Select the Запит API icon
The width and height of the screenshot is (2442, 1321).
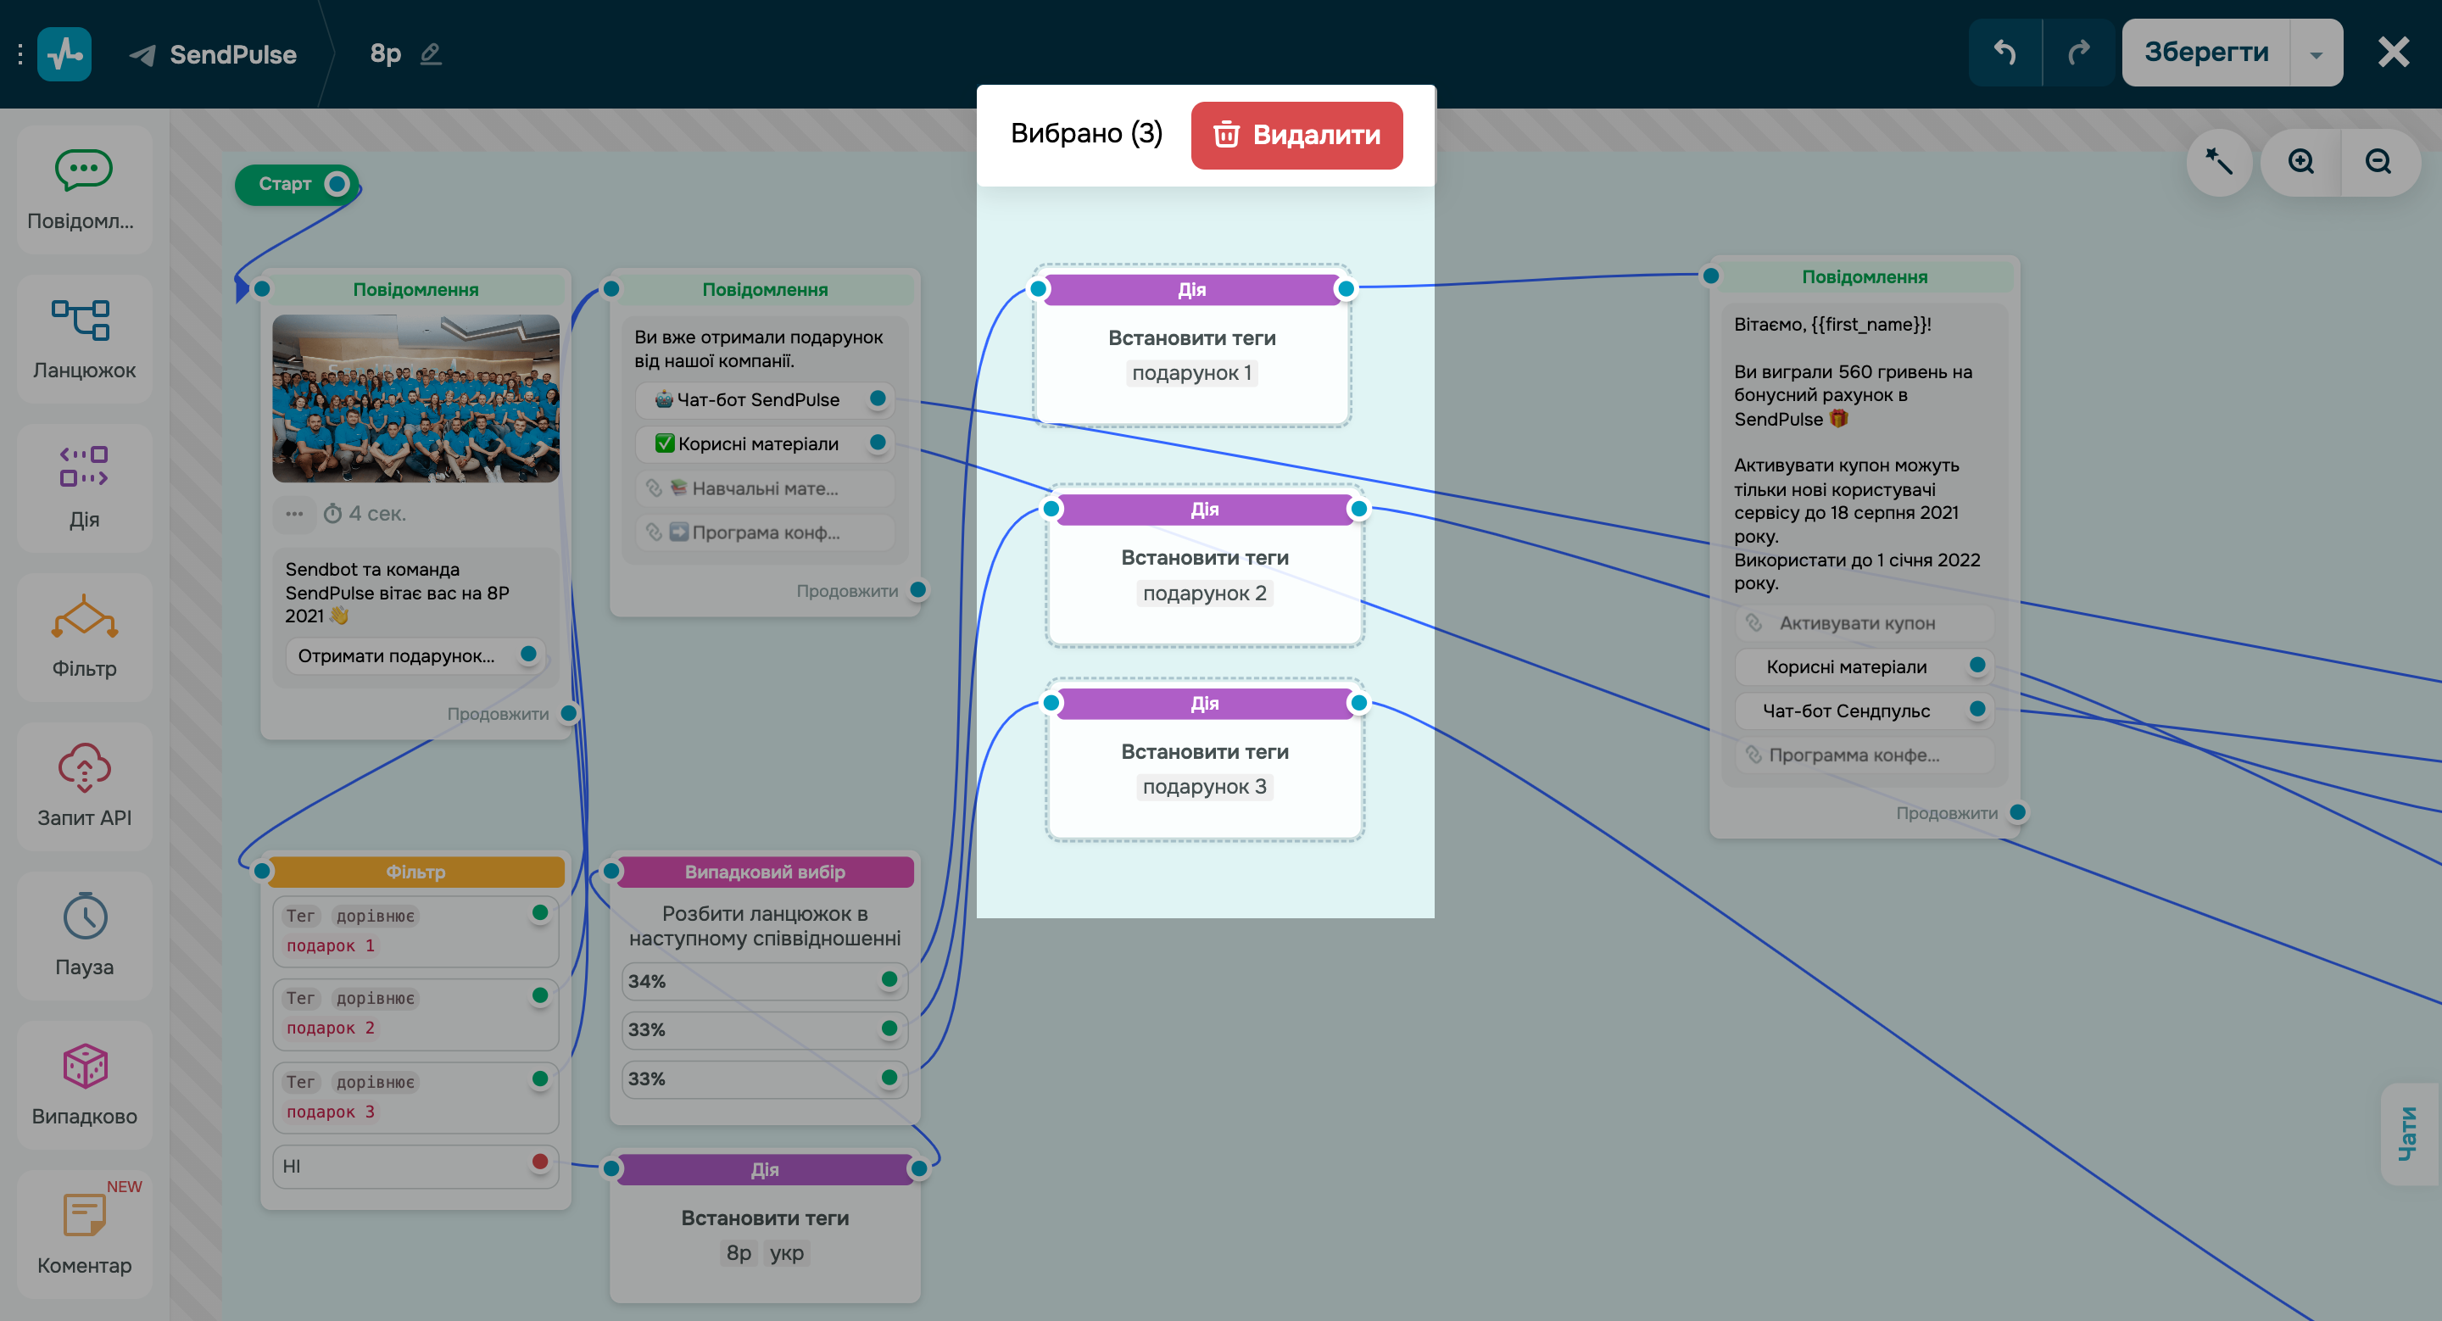[x=83, y=766]
